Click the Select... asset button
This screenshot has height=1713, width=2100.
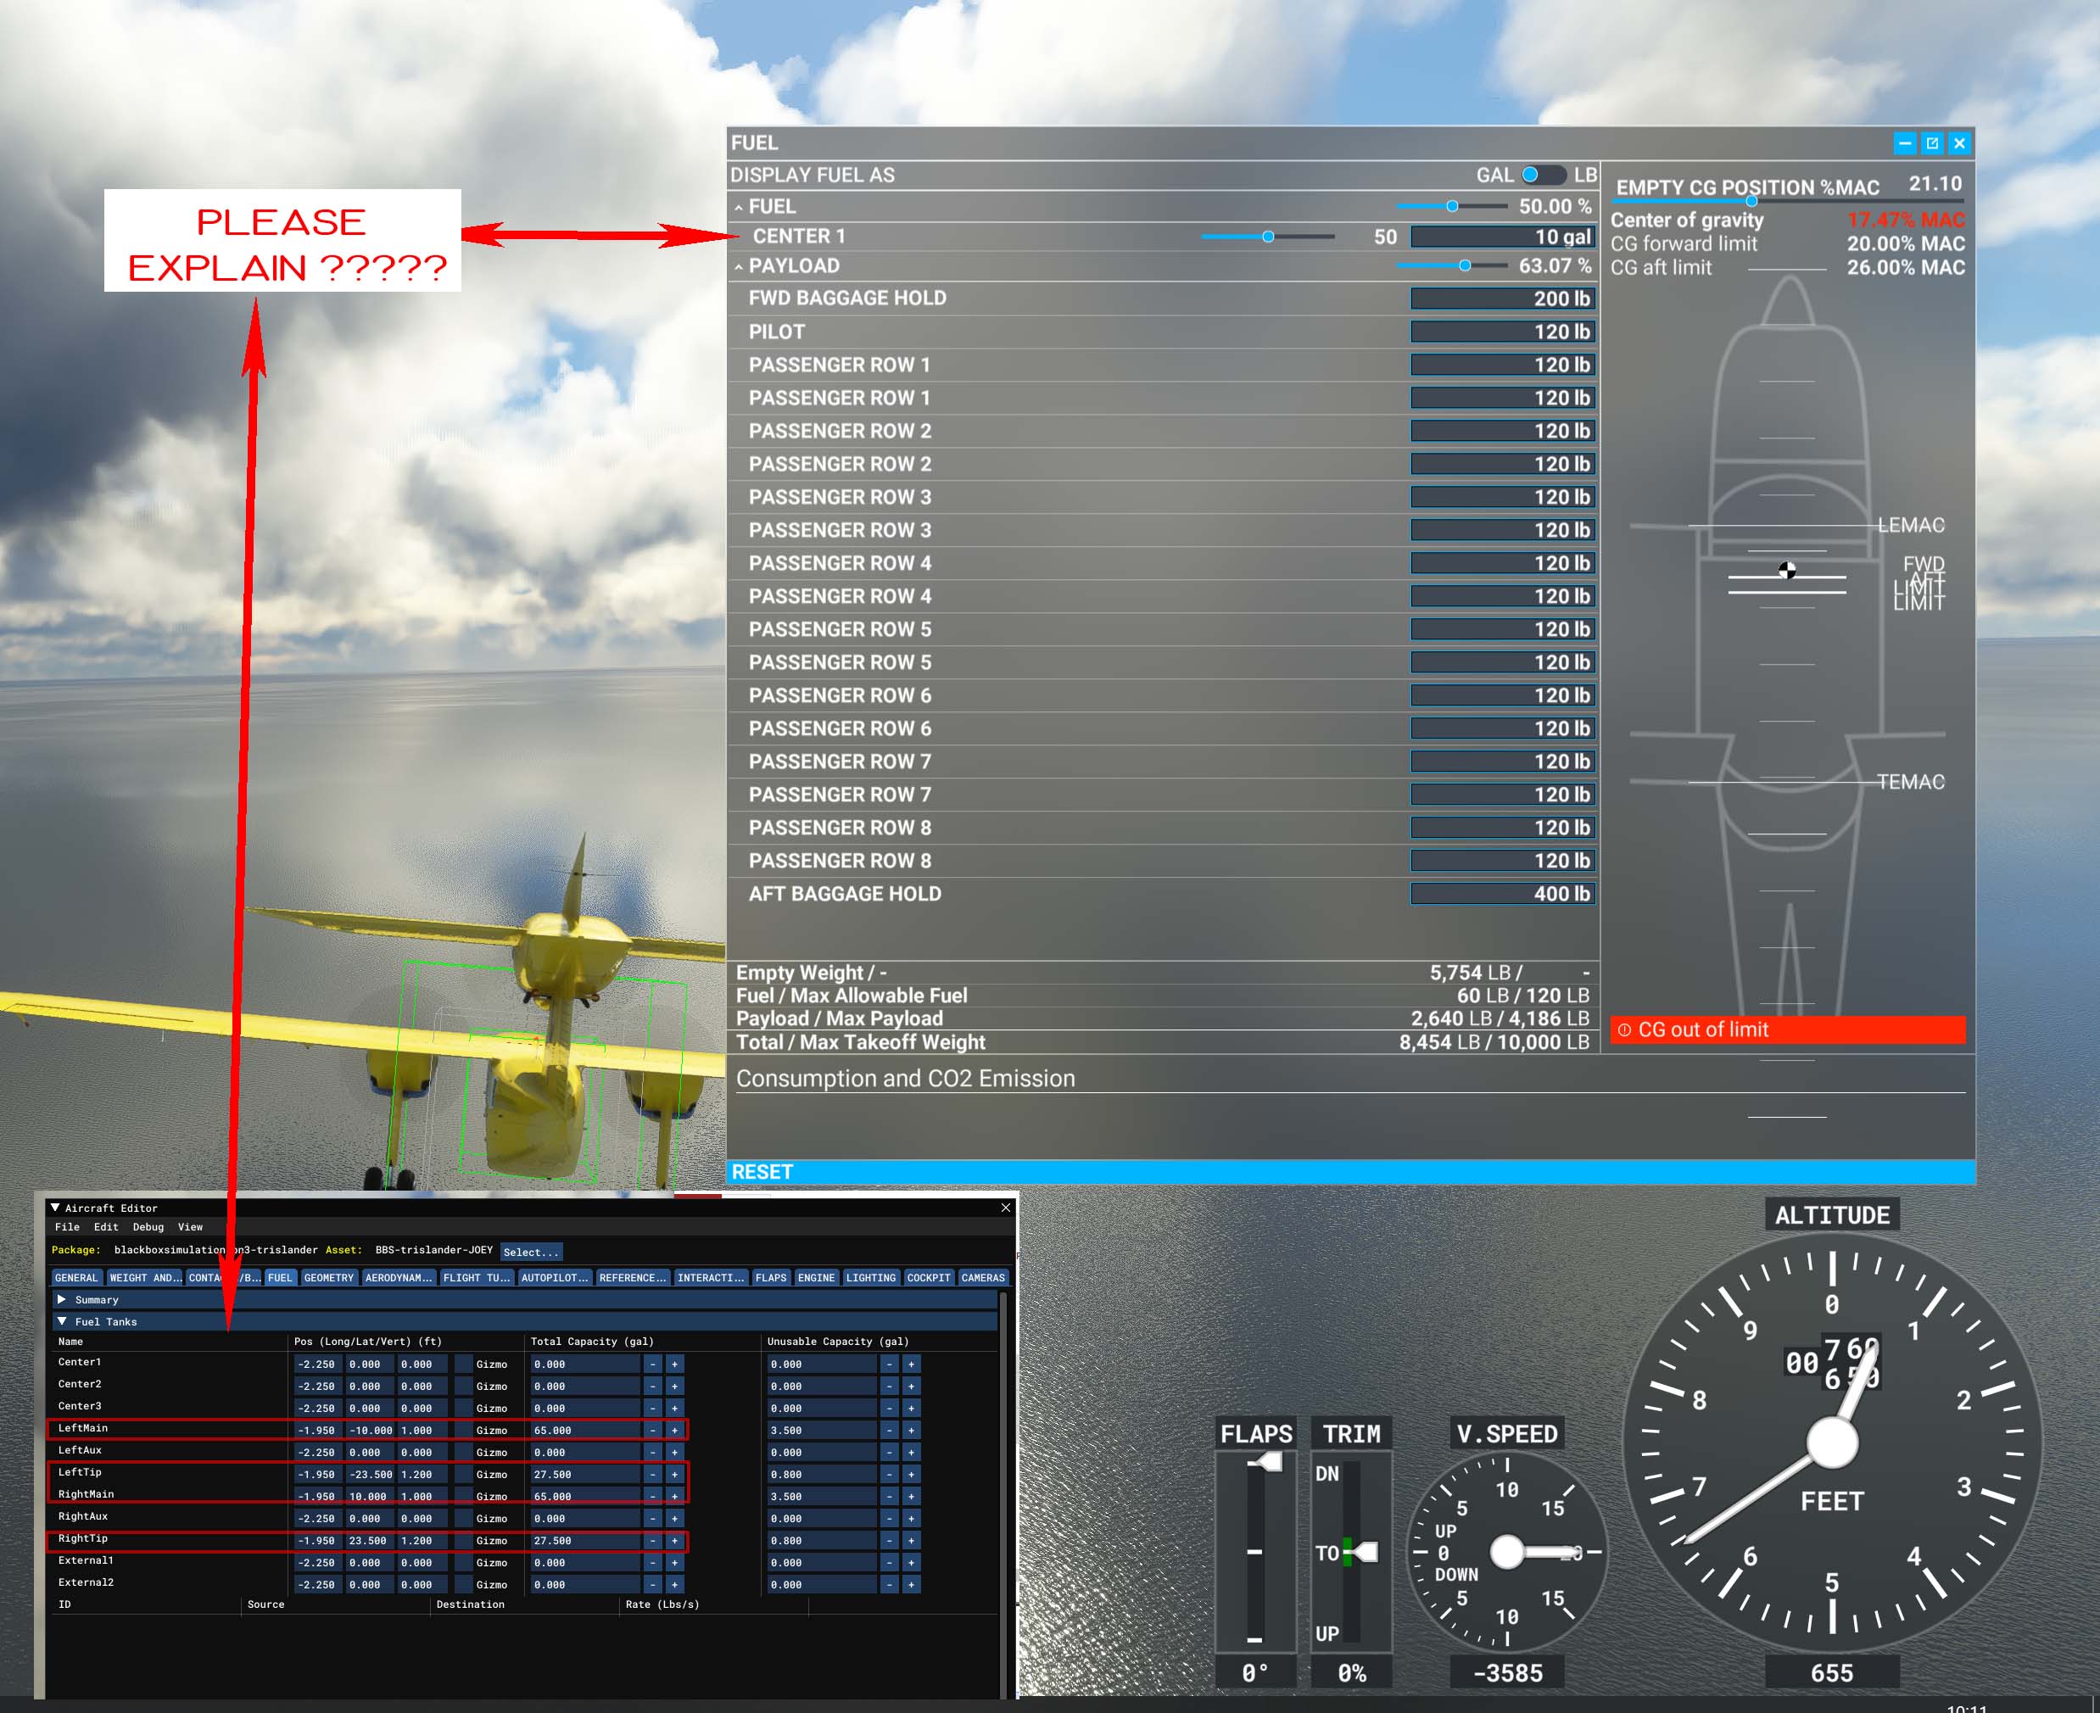531,1253
